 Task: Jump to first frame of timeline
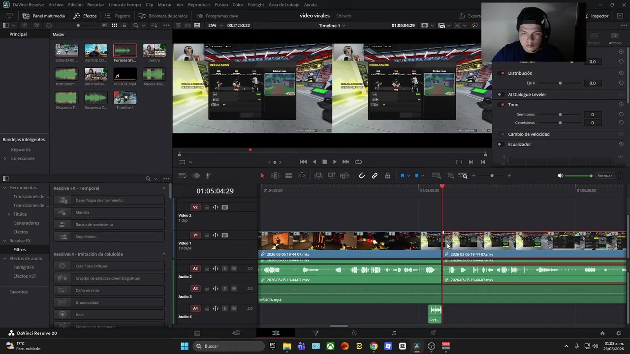click(303, 162)
